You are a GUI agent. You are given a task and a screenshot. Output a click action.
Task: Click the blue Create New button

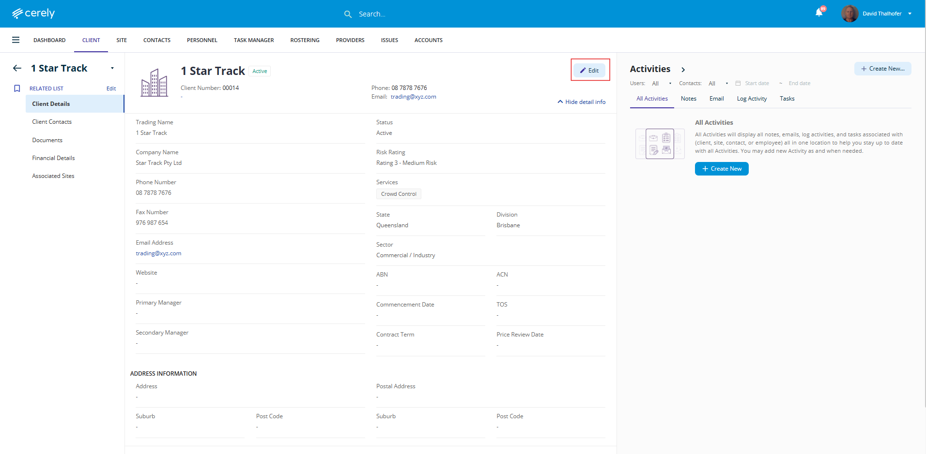[x=721, y=169]
